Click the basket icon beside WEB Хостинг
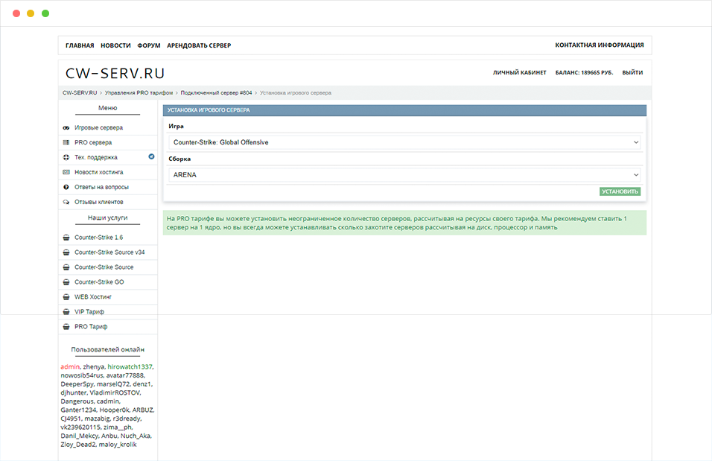The image size is (712, 461). (66, 297)
